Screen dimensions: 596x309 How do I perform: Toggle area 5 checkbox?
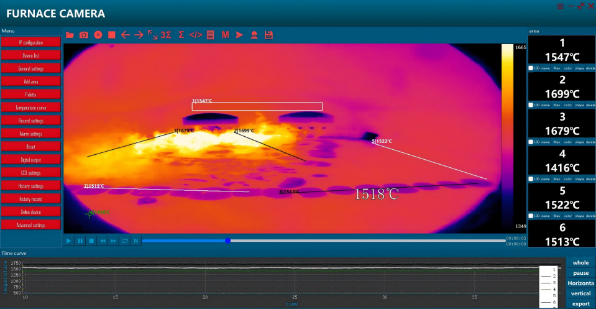click(x=531, y=216)
